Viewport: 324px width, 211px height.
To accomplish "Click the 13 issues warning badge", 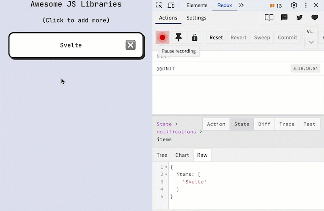I will [x=276, y=6].
